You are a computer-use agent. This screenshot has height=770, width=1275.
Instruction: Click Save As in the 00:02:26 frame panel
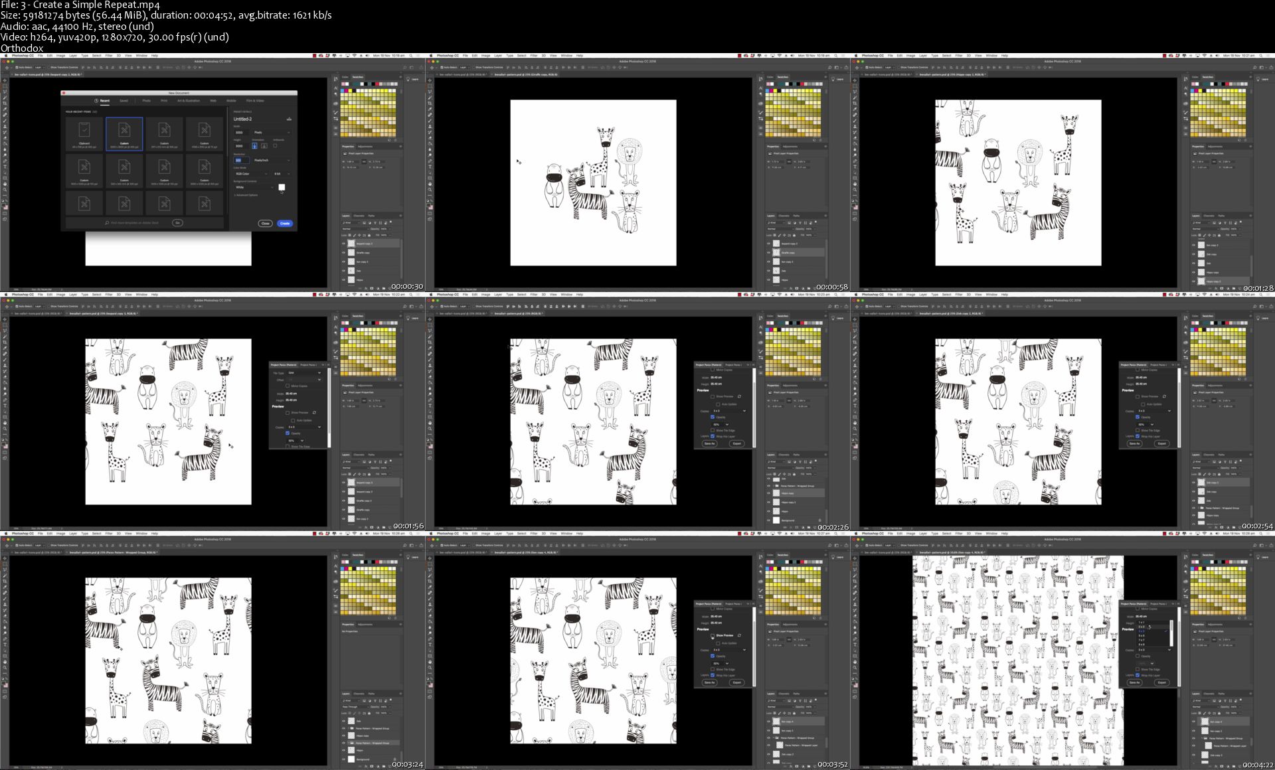[x=709, y=443]
